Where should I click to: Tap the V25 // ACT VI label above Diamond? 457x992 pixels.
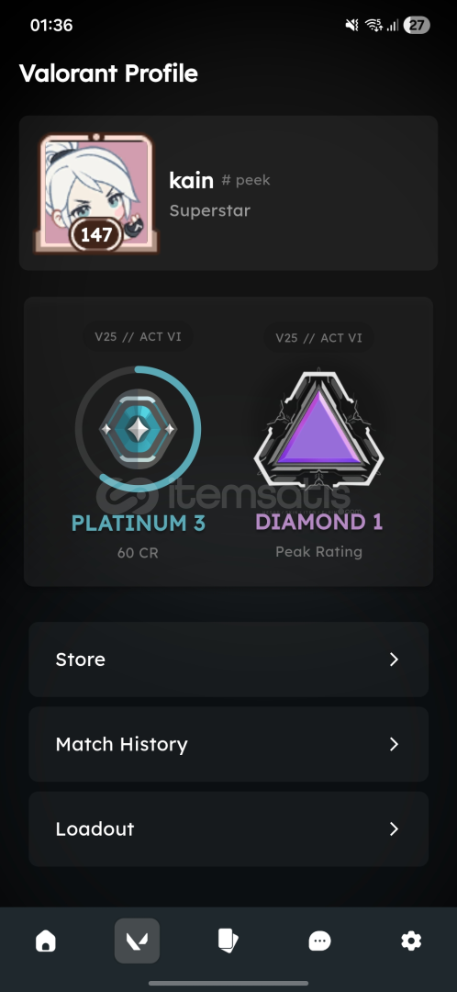click(318, 338)
